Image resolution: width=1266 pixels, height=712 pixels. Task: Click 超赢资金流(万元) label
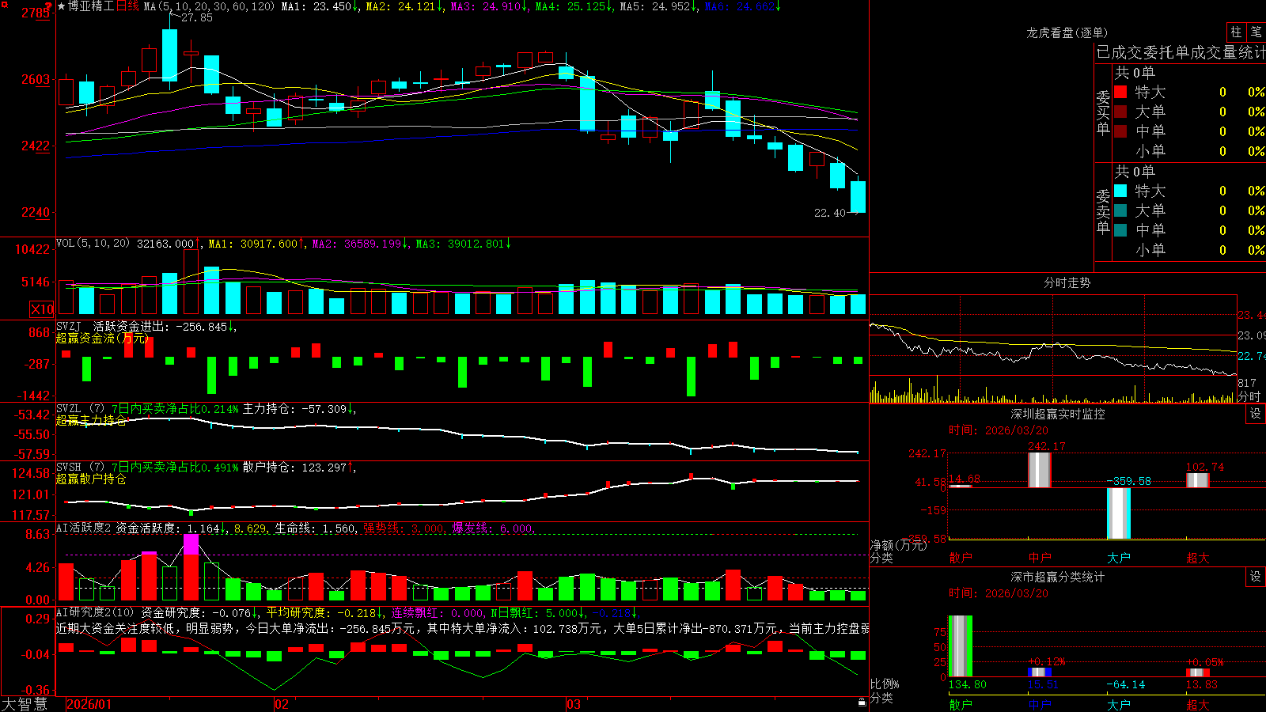102,338
